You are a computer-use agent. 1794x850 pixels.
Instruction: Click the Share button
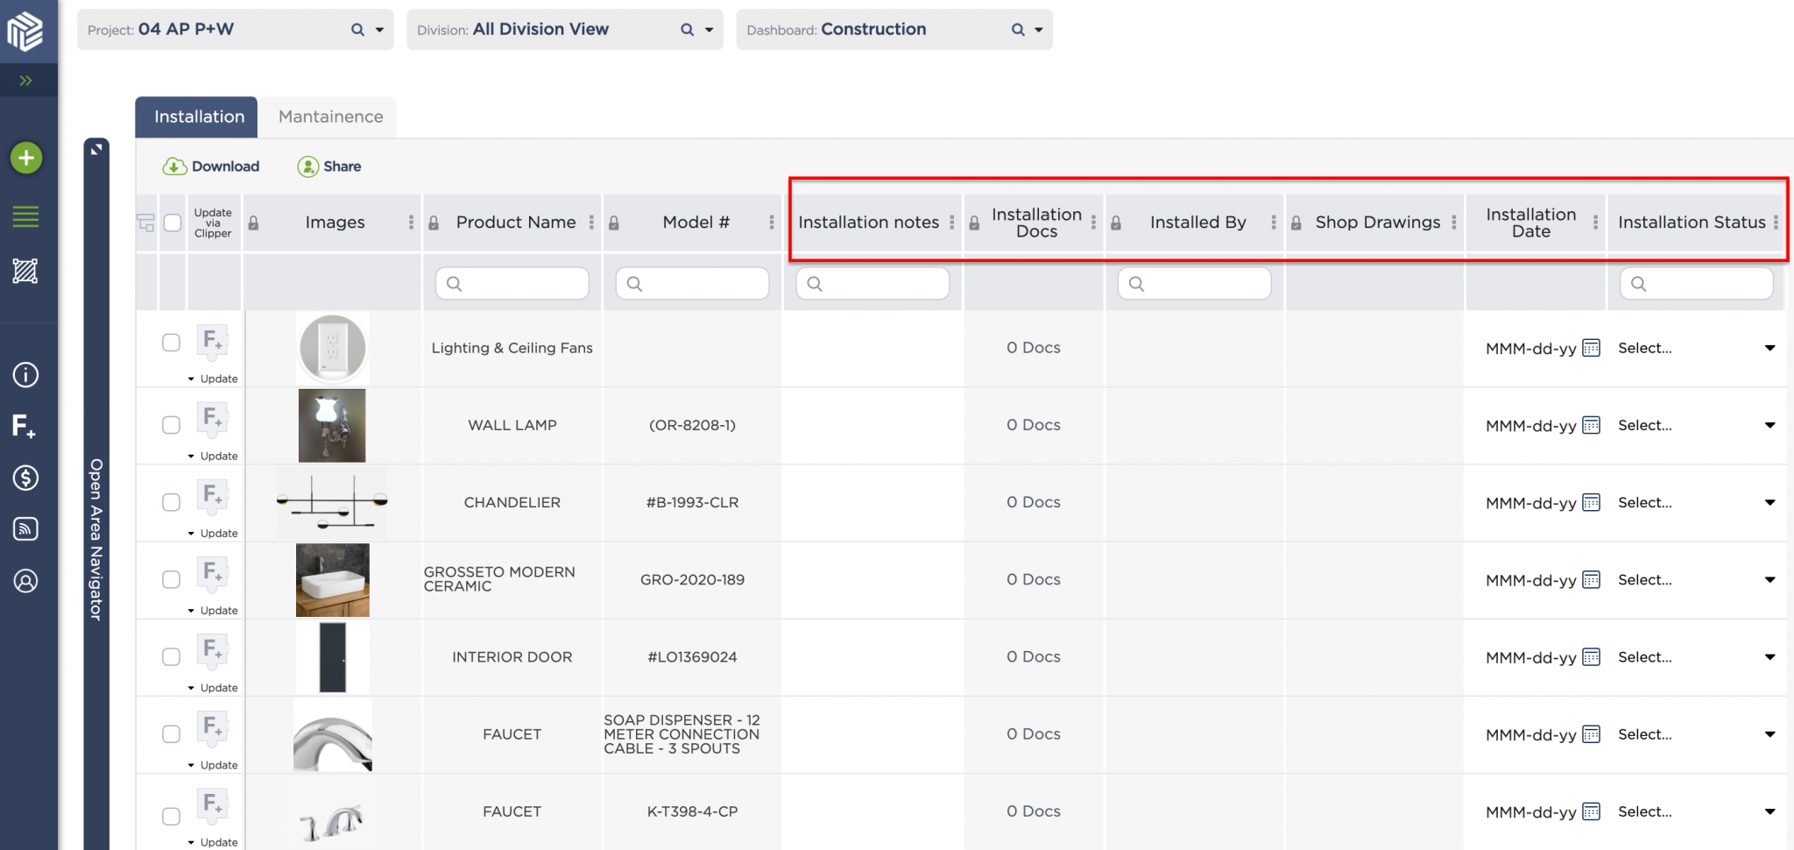(329, 166)
